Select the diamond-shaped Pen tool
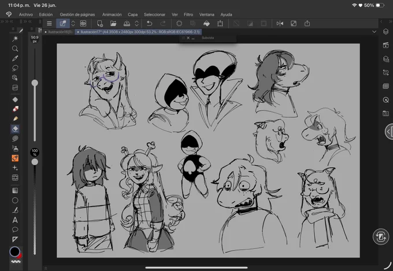This screenshot has width=393, height=271. [15, 99]
